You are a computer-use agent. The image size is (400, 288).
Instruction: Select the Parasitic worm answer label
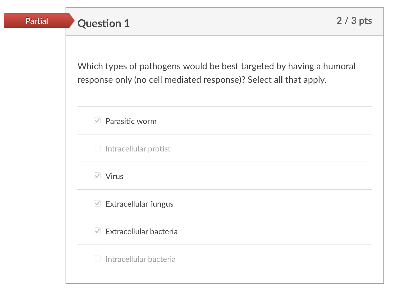coord(131,121)
